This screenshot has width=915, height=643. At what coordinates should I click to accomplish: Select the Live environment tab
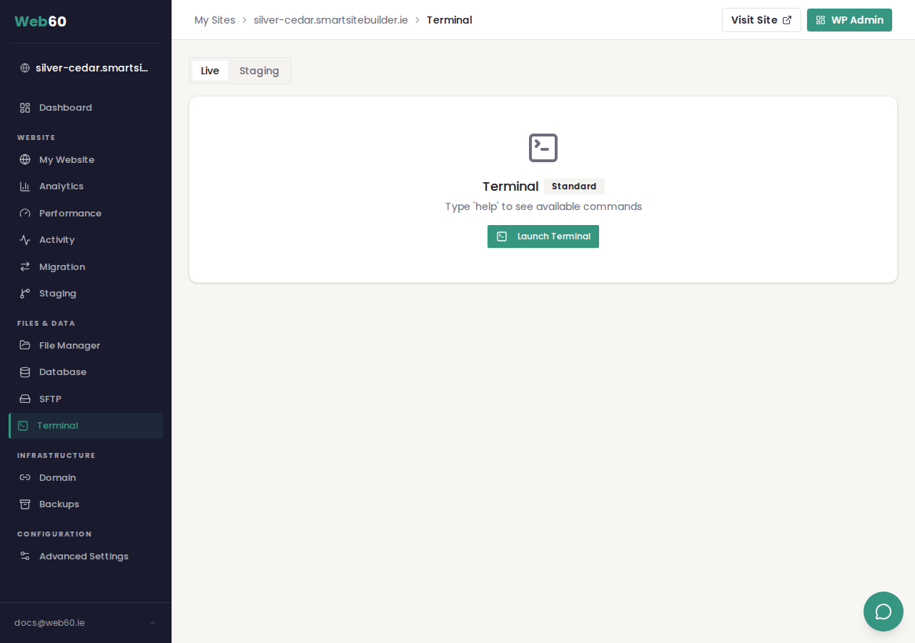click(x=209, y=71)
